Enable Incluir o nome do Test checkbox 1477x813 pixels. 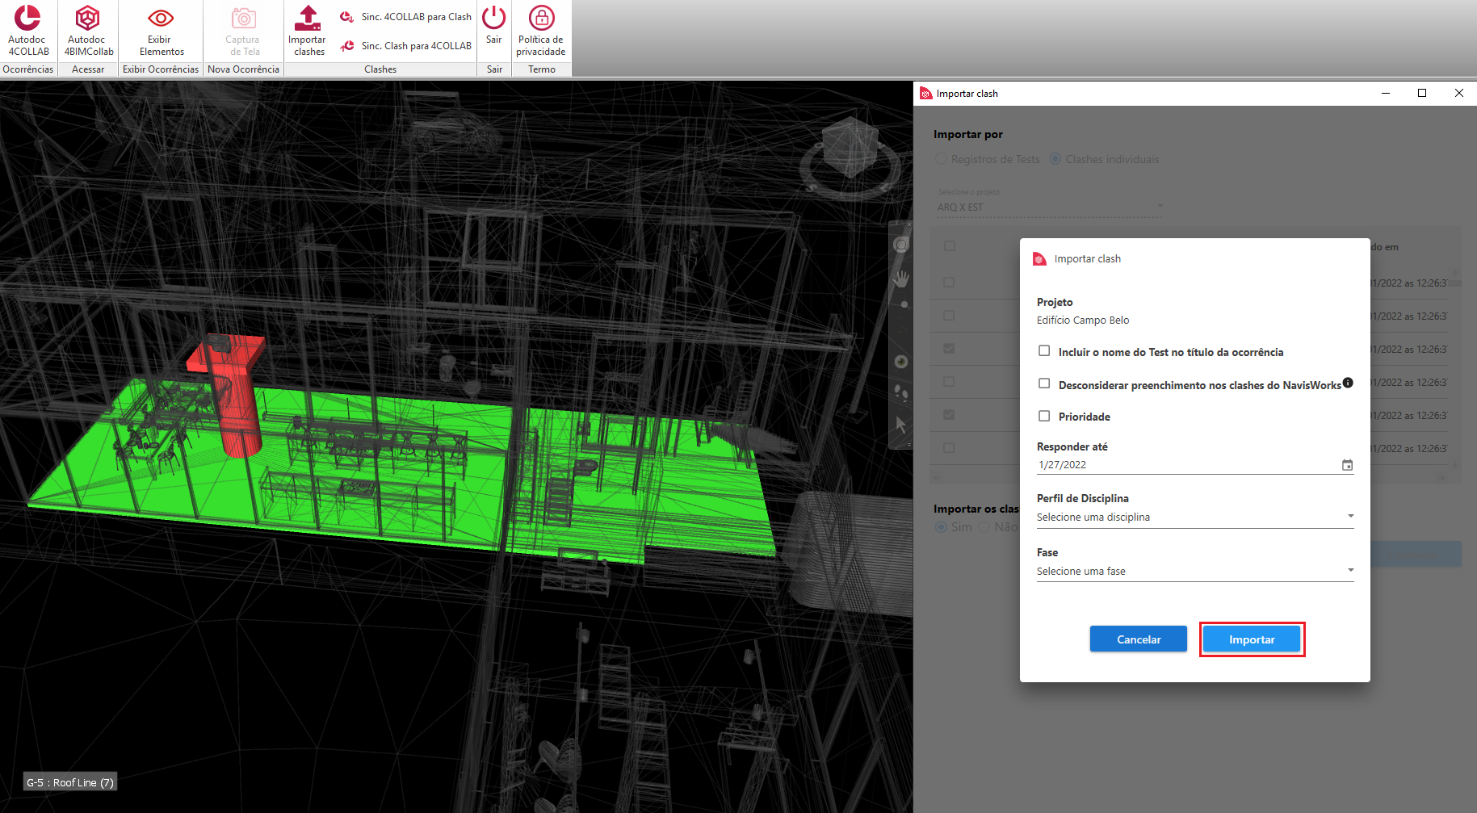coord(1044,351)
